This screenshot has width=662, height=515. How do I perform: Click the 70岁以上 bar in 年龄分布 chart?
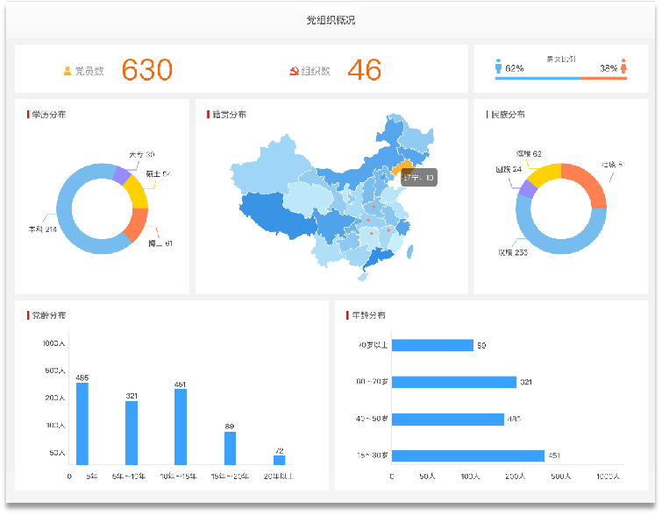coord(432,345)
